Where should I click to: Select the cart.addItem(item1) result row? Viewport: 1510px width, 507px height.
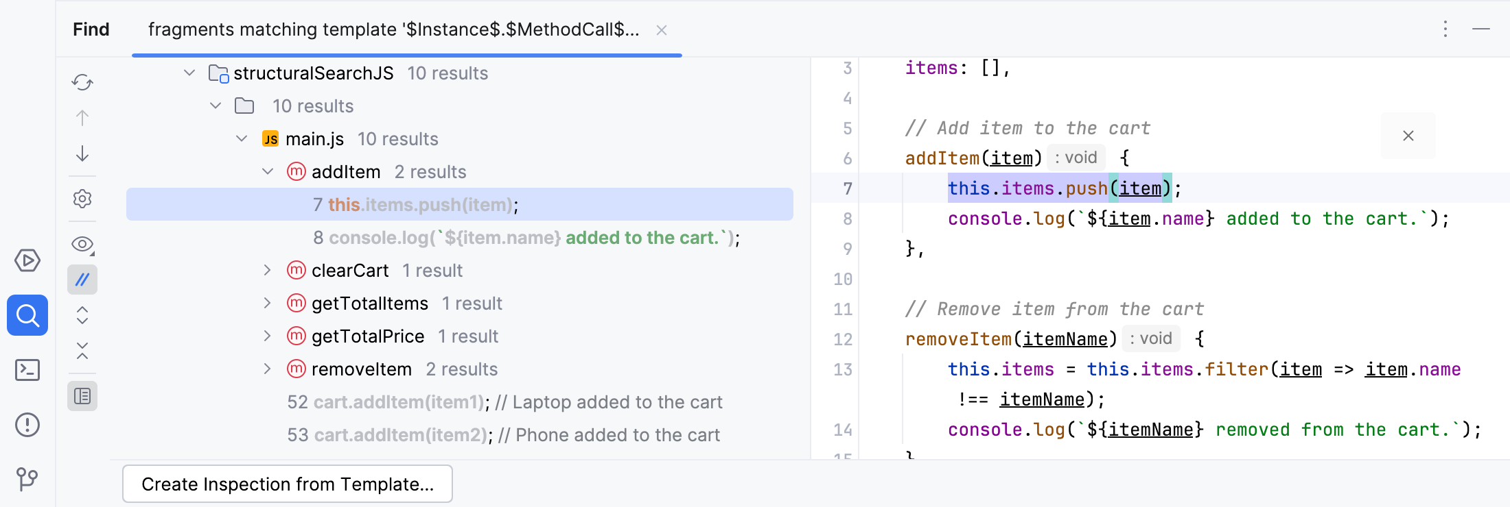tap(504, 402)
